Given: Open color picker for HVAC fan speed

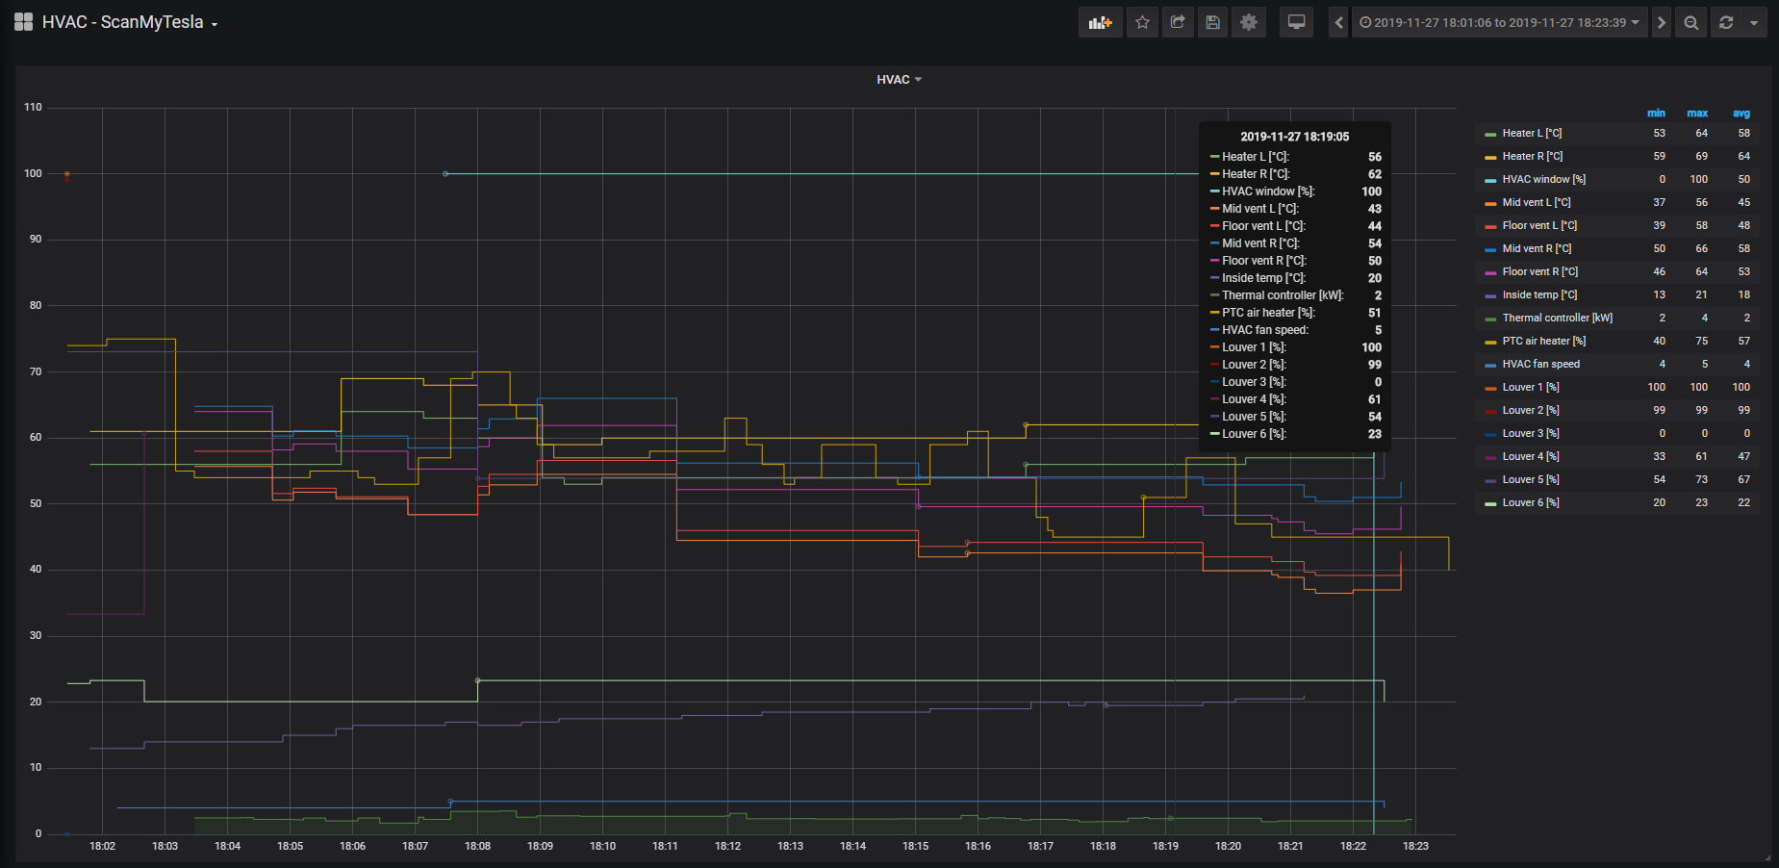Looking at the screenshot, I should 1490,365.
